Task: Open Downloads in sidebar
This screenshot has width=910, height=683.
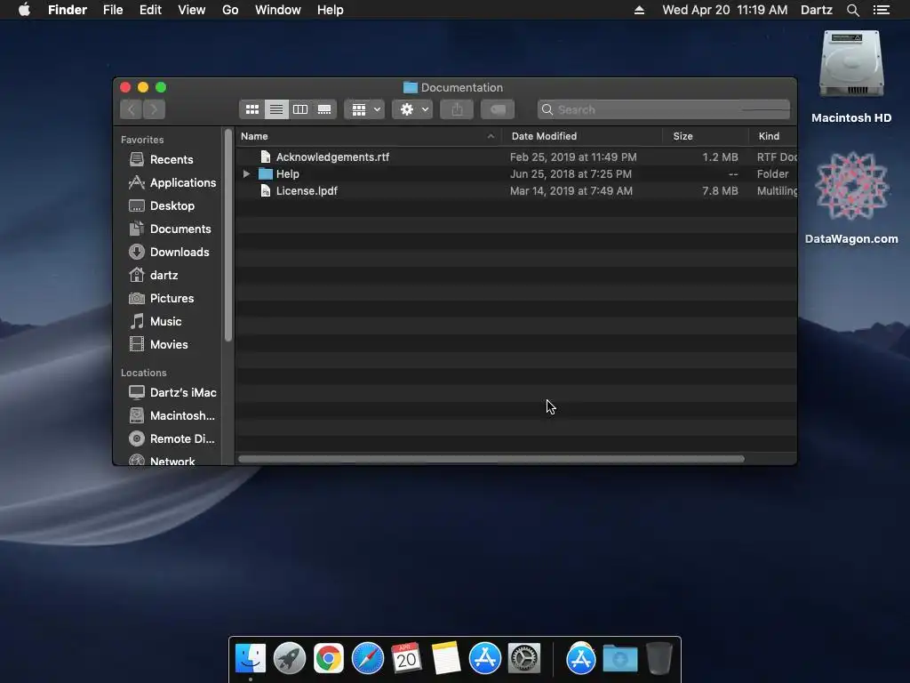Action: [168, 252]
